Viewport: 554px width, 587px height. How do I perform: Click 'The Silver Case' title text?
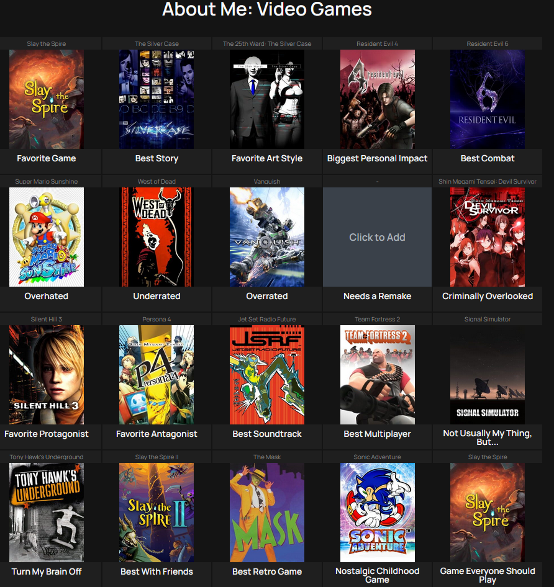[x=157, y=44]
